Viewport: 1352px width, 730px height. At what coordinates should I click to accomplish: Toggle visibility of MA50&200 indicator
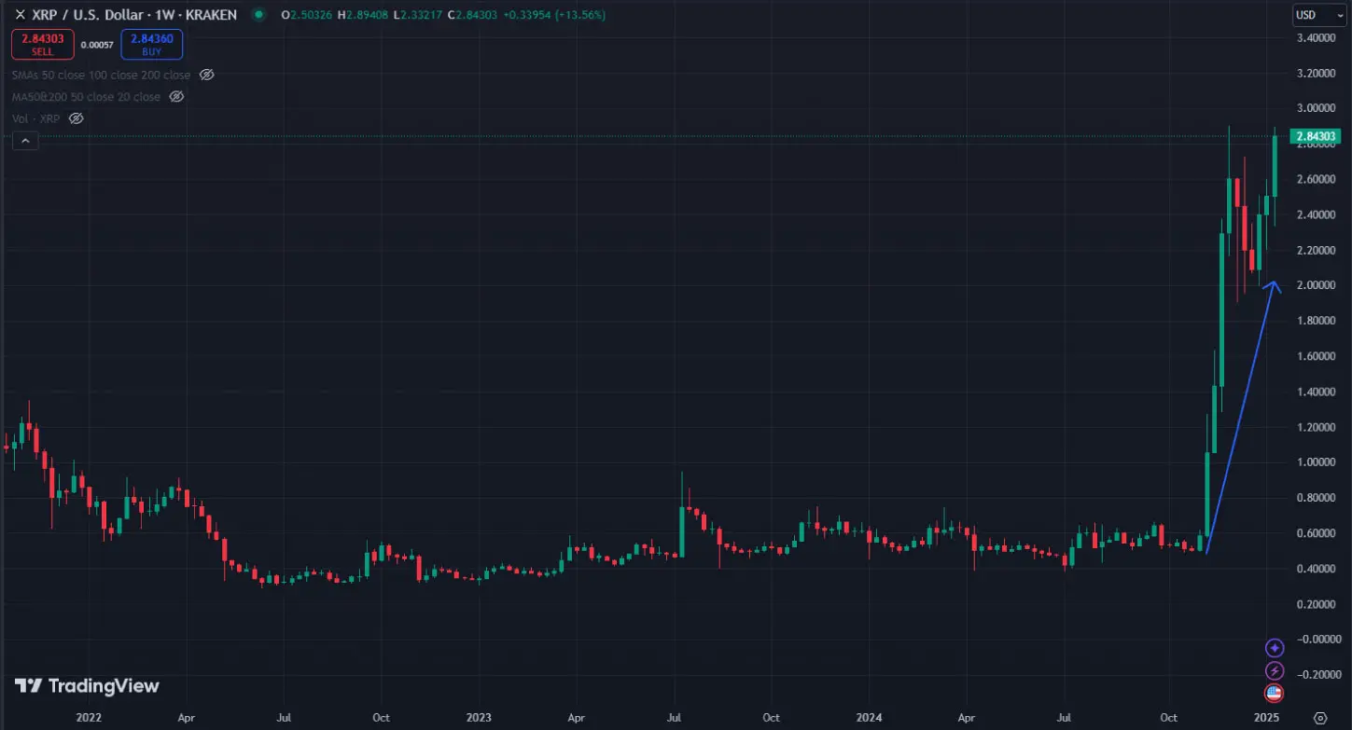point(176,96)
